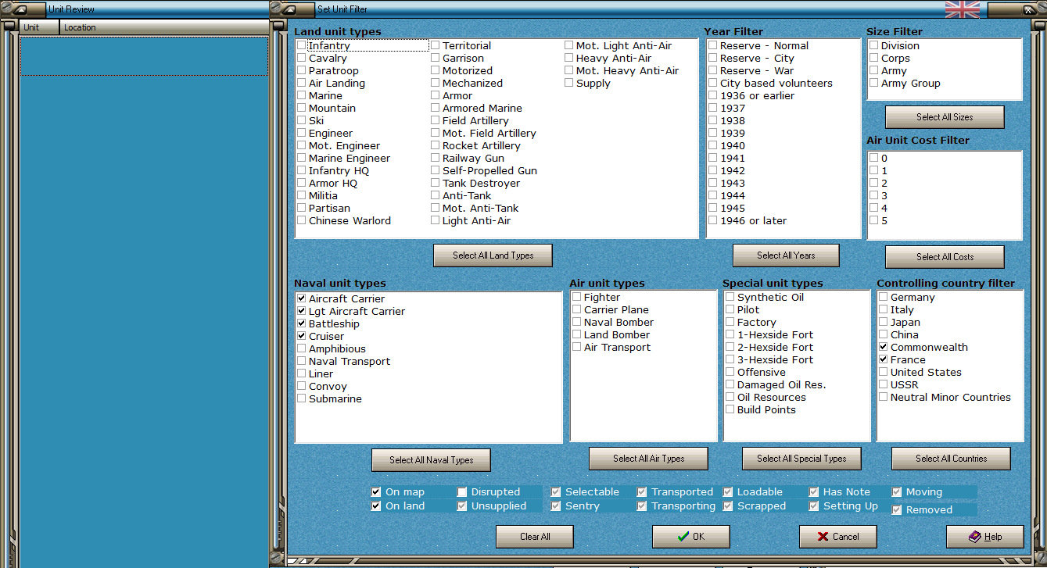The image size is (1047, 568).
Task: Enable the Mechanized checkbox
Action: 435,83
